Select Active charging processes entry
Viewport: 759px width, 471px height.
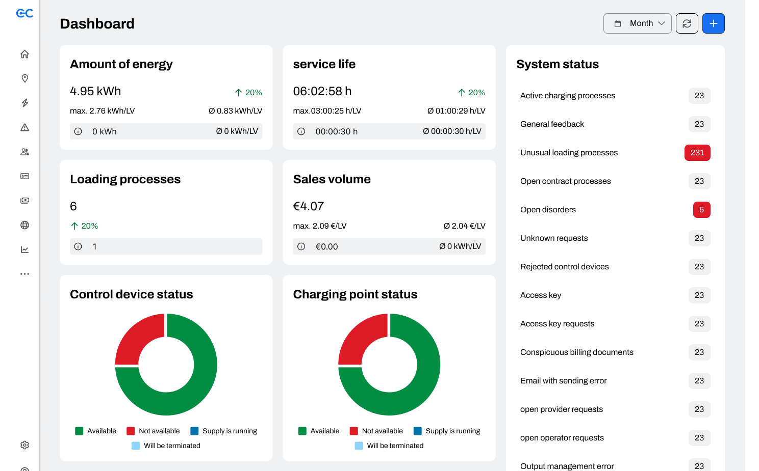coord(615,96)
